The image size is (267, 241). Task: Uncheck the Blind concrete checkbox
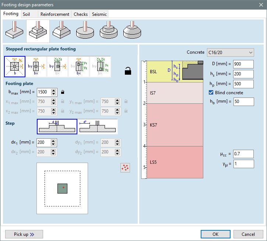click(x=211, y=92)
